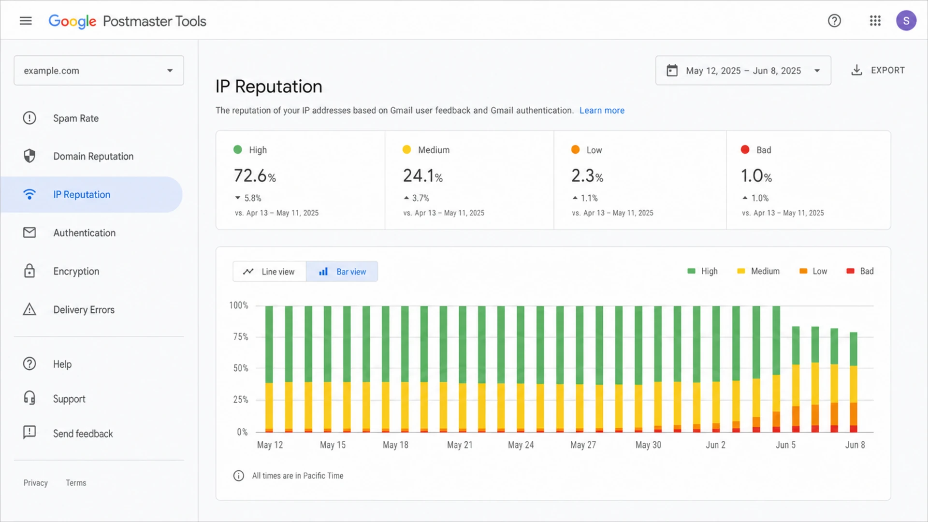This screenshot has height=522, width=928.
Task: Click the Jun 8 bar in chart
Action: [854, 382]
